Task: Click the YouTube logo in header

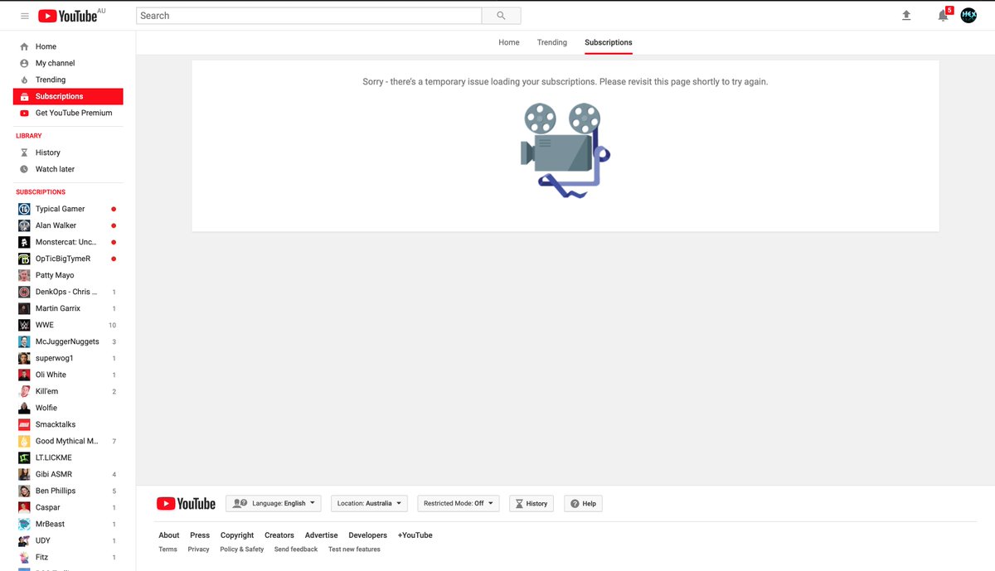Action: pos(68,16)
